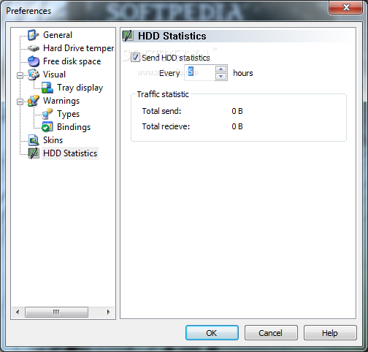Open the Skins page
The width and height of the screenshot is (368, 352).
[53, 140]
